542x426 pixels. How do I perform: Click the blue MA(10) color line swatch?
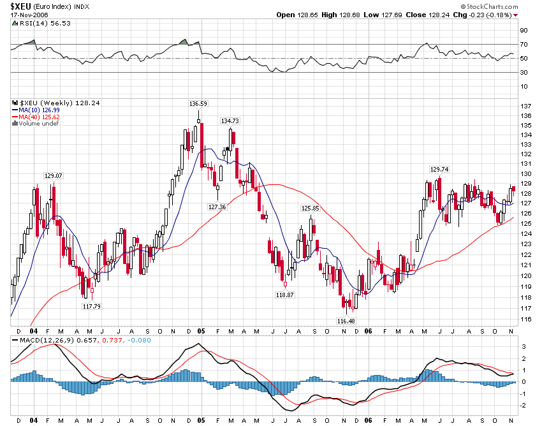[x=15, y=110]
